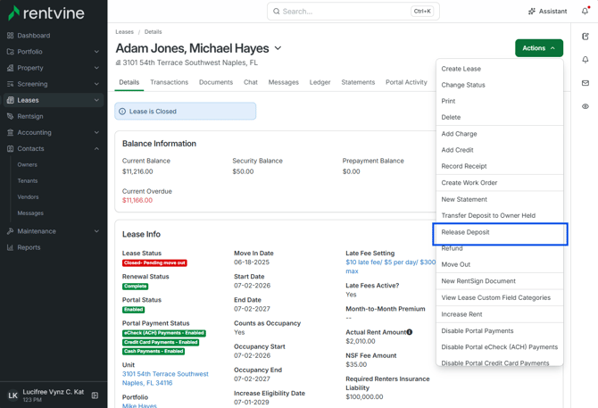Choose New Statement menu item
598x408 pixels.
[x=500, y=199]
